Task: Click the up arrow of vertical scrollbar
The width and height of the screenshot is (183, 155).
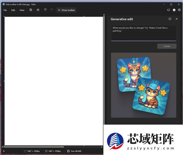Action: (x=104, y=15)
